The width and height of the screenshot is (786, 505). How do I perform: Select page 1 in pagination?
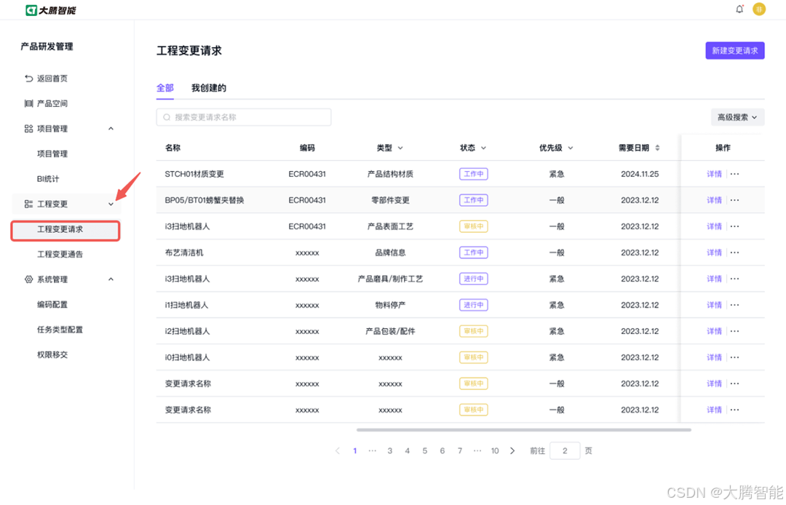[355, 451]
